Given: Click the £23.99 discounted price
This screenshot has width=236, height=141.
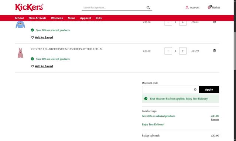Looking at the screenshot, I should (195, 51).
